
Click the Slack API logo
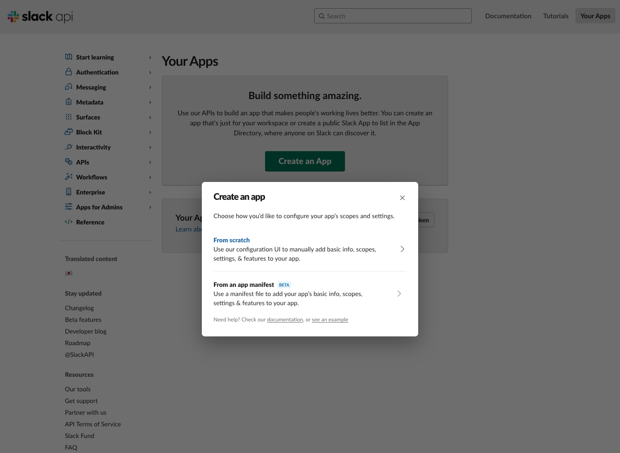pyautogui.click(x=40, y=16)
